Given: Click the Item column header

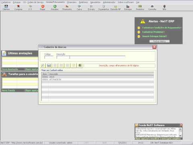Looking at the screenshot, I should pyautogui.click(x=45, y=74).
